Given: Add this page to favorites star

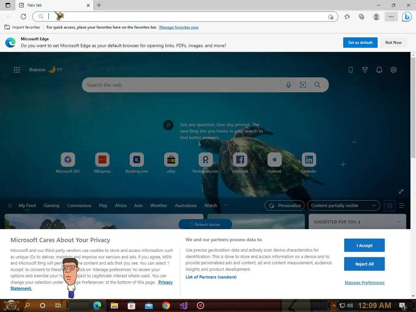Looking at the screenshot, I should coord(331,17).
